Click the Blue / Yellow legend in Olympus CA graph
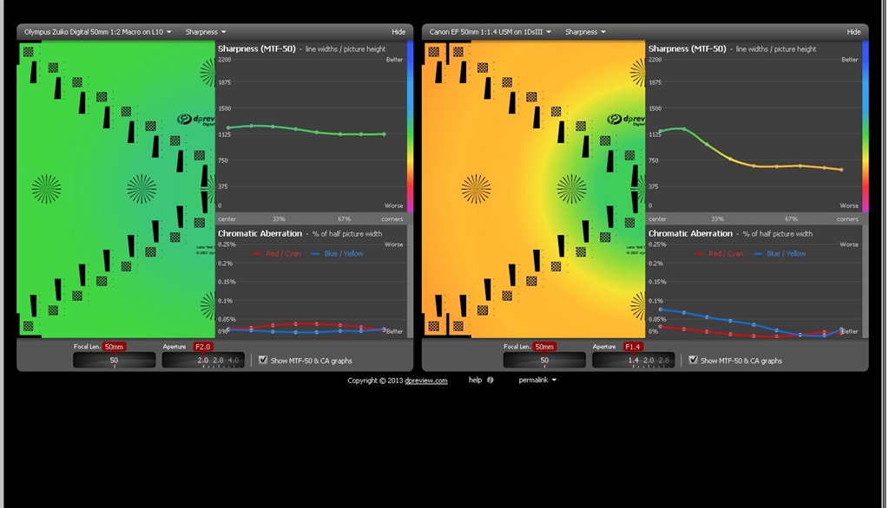Screen dimensions: 889x508 (x=338, y=254)
